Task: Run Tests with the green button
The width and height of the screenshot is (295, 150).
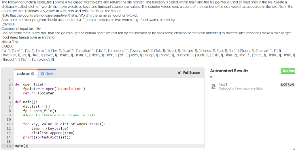Action: [288, 71]
